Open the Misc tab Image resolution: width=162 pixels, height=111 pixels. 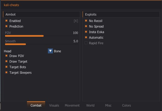pos(108,105)
